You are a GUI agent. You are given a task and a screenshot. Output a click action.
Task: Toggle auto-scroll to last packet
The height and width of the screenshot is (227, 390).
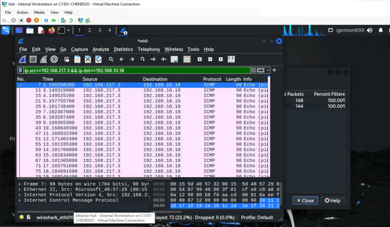pyautogui.click(x=174, y=59)
